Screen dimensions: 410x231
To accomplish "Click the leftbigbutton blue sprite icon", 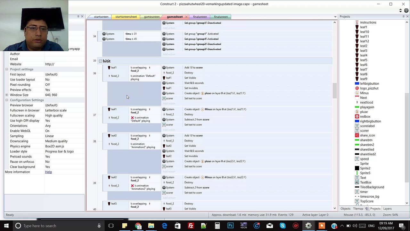I will pos(357,84).
